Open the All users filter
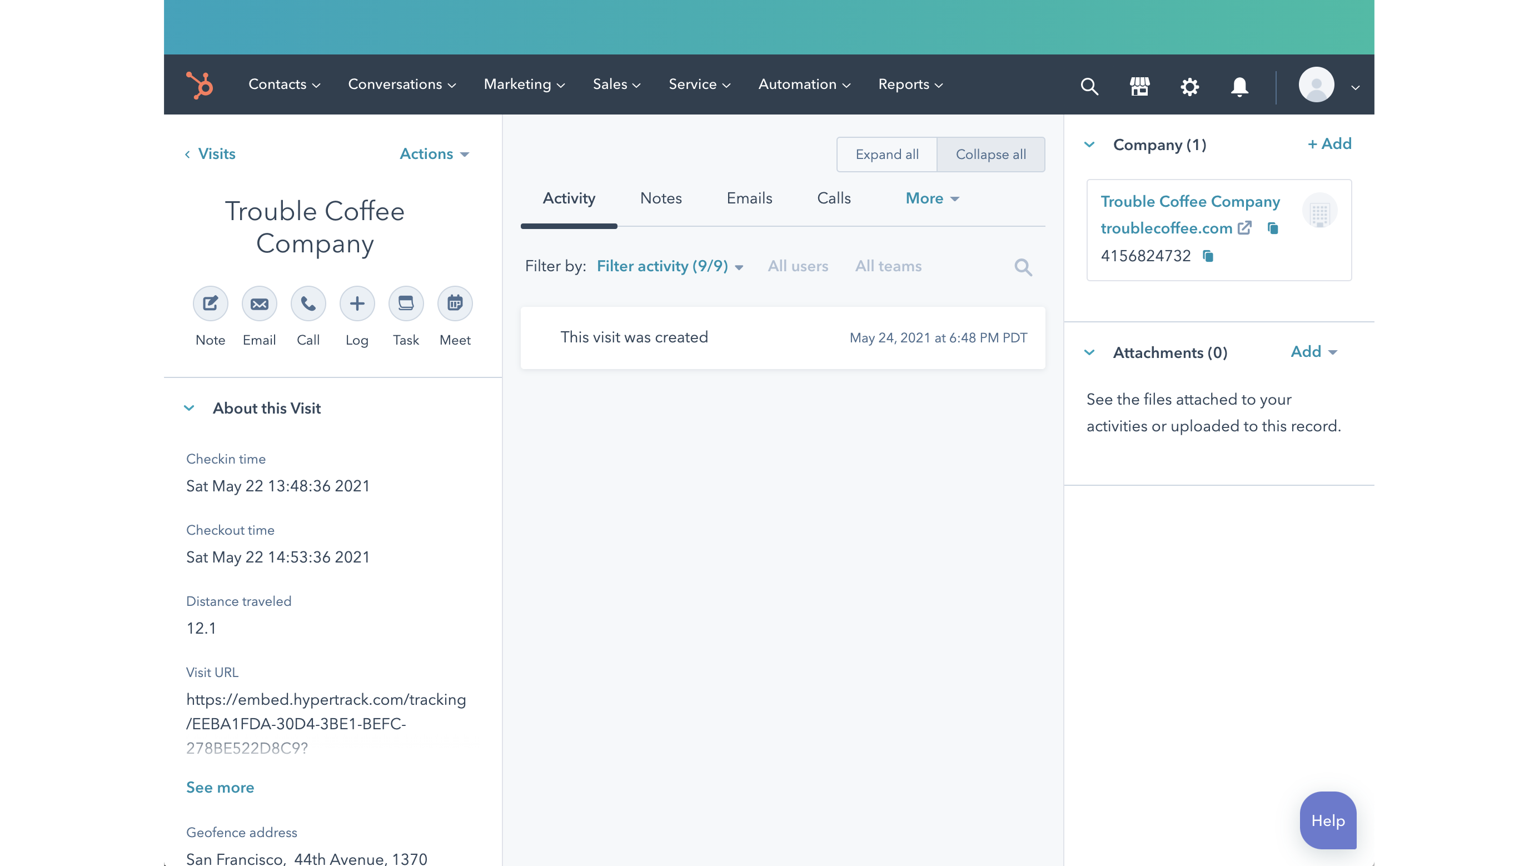This screenshot has width=1539, height=866. click(798, 267)
